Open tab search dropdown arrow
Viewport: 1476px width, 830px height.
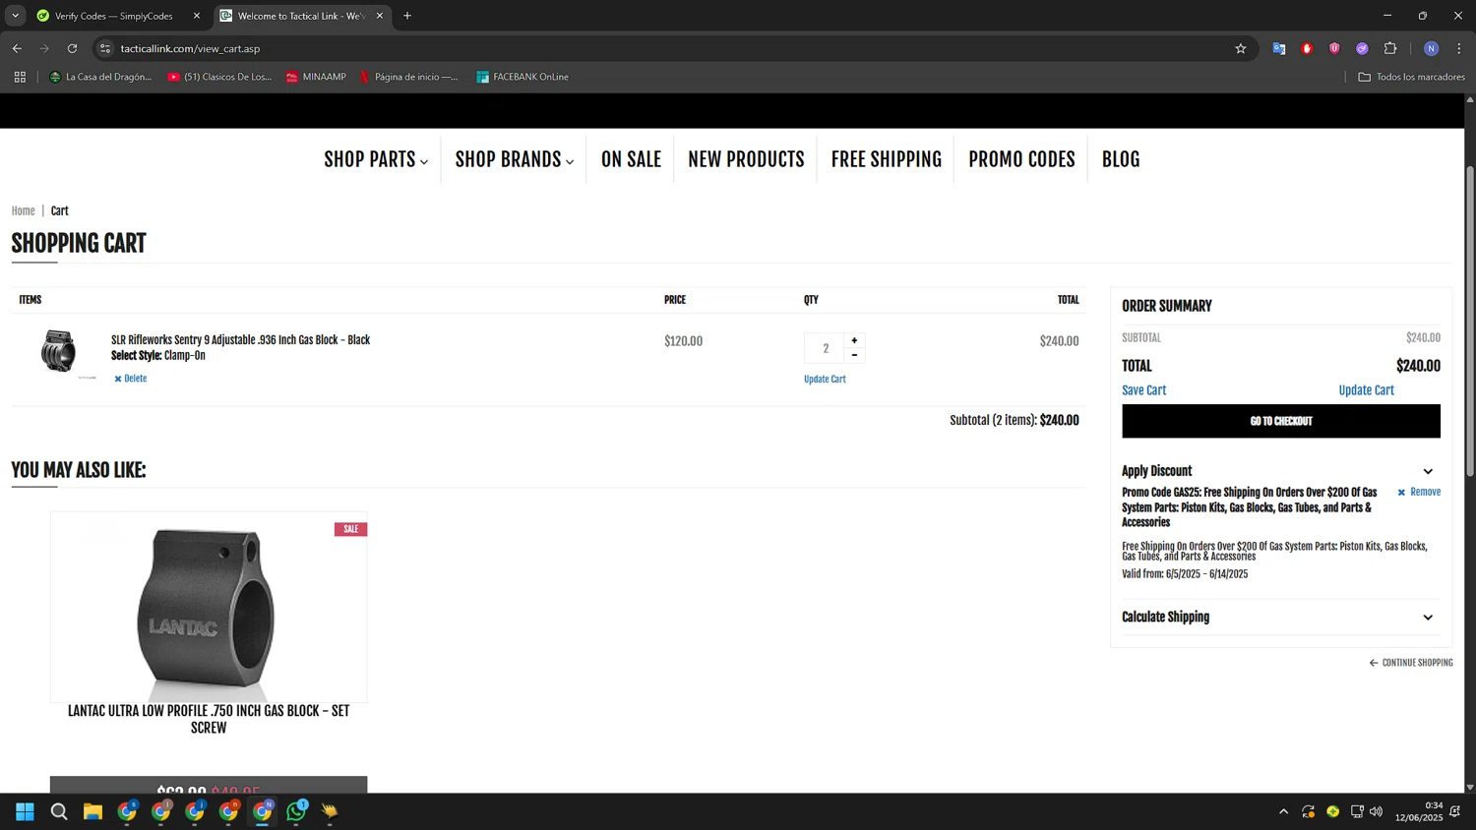pos(15,16)
